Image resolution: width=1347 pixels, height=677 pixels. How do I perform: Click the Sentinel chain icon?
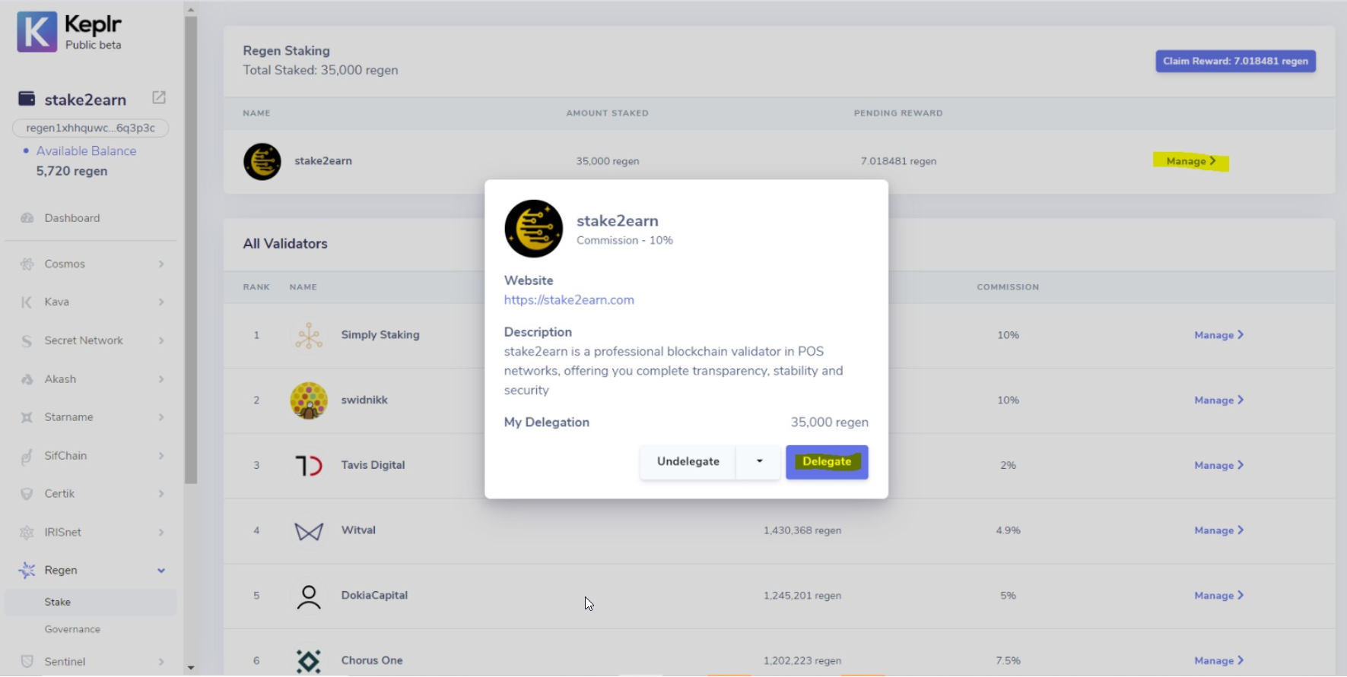[27, 661]
